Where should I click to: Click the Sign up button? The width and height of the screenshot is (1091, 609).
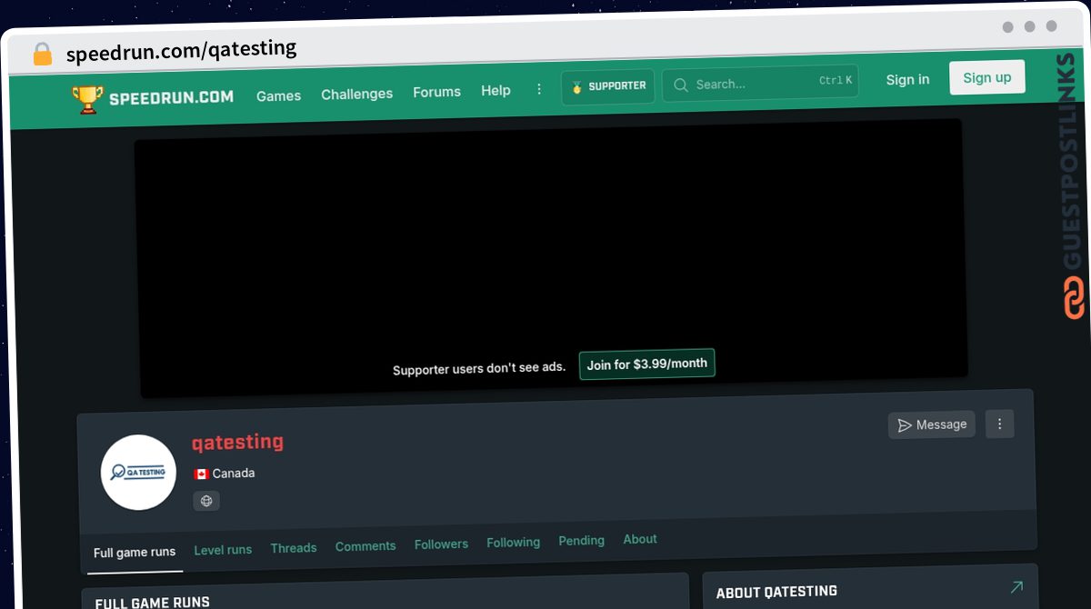(986, 77)
